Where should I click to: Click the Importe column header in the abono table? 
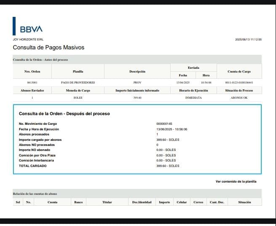[x=164, y=202]
